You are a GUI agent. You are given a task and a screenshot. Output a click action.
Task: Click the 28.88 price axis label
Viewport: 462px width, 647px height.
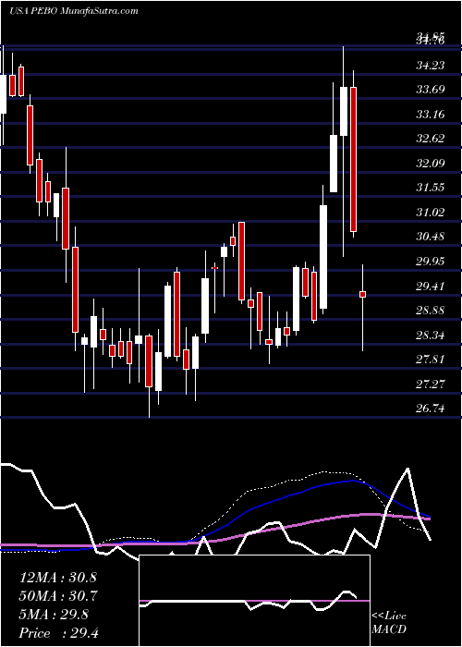(x=431, y=311)
